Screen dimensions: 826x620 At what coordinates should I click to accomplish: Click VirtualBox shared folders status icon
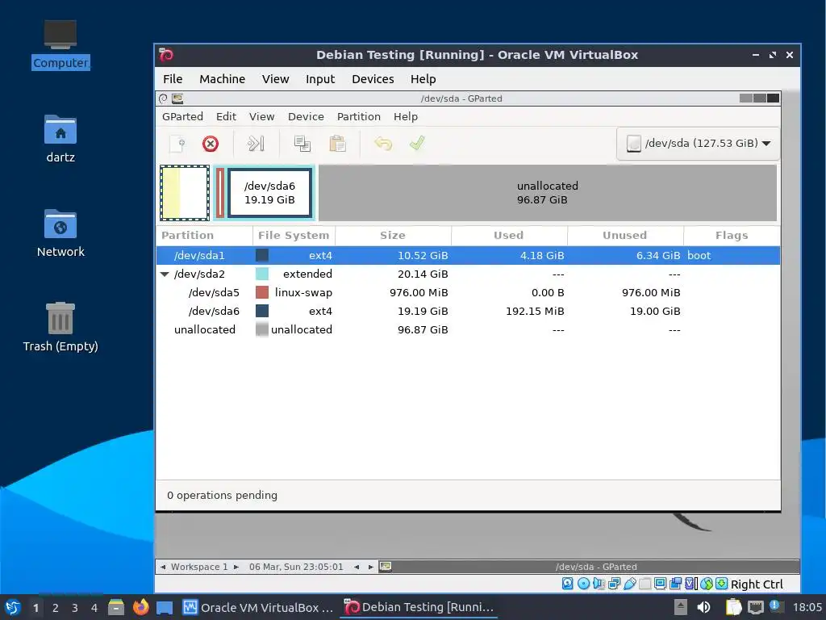click(x=645, y=584)
